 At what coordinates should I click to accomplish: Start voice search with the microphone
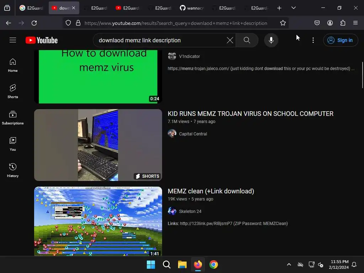(271, 40)
